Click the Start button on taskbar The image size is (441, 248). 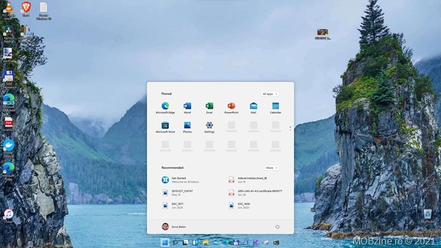(x=165, y=242)
